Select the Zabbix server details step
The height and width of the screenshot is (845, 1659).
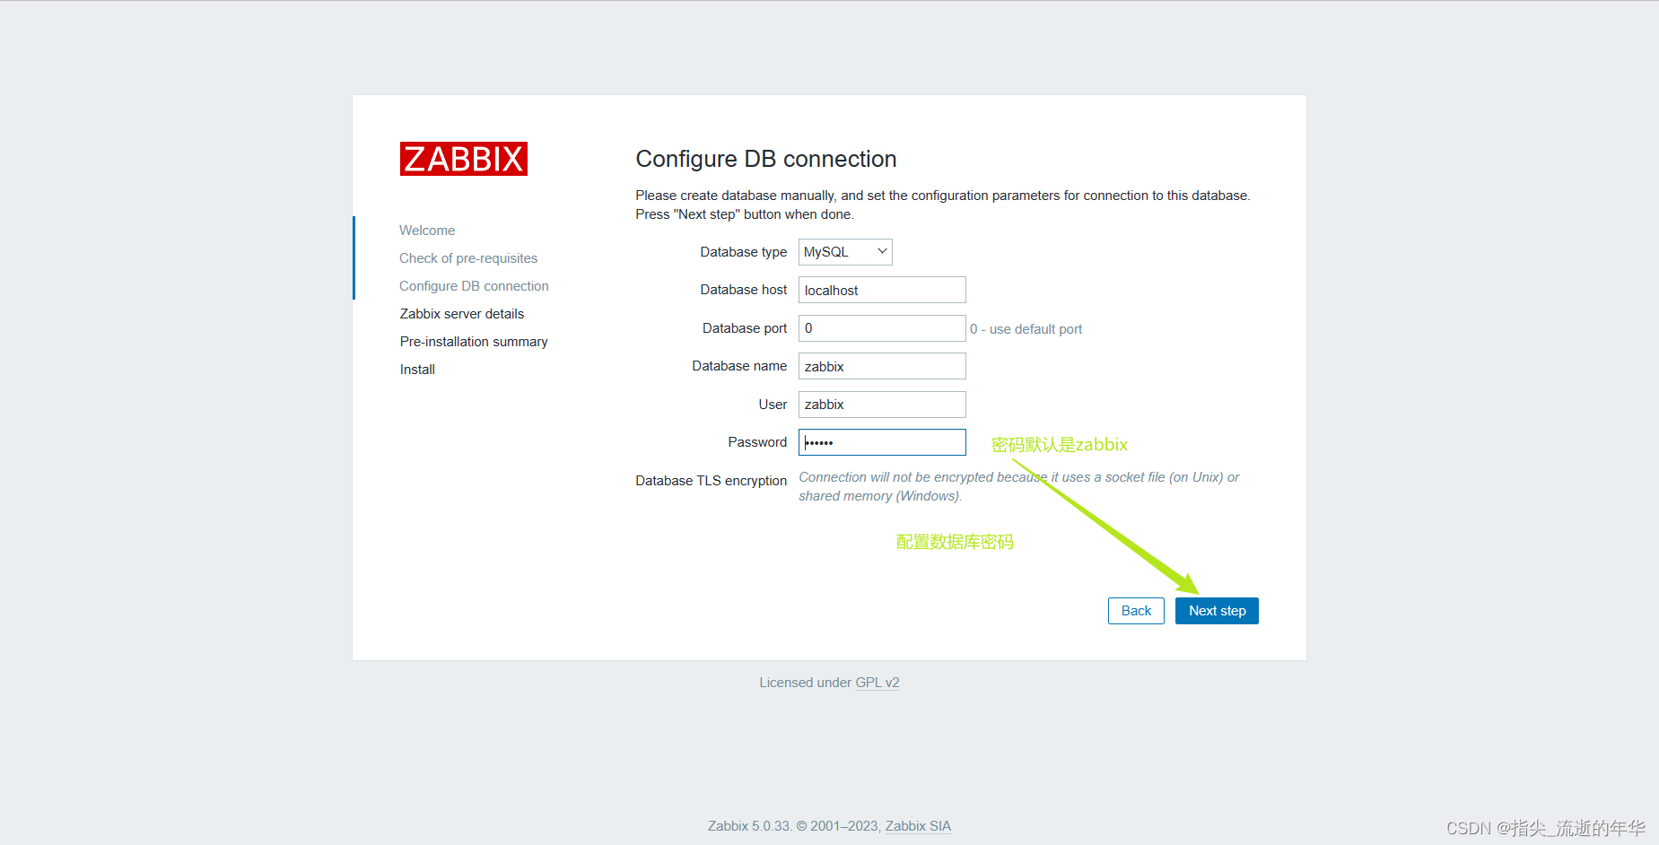462,314
